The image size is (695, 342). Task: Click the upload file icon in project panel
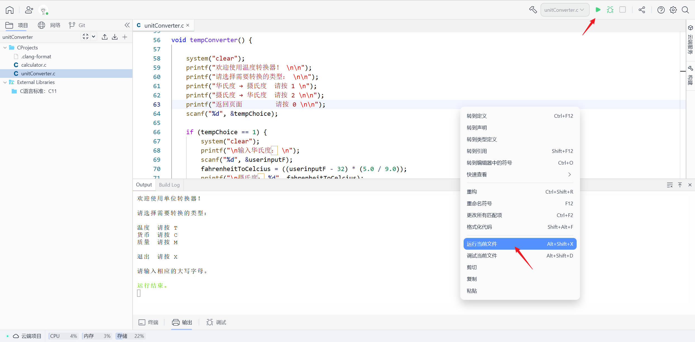tap(105, 37)
